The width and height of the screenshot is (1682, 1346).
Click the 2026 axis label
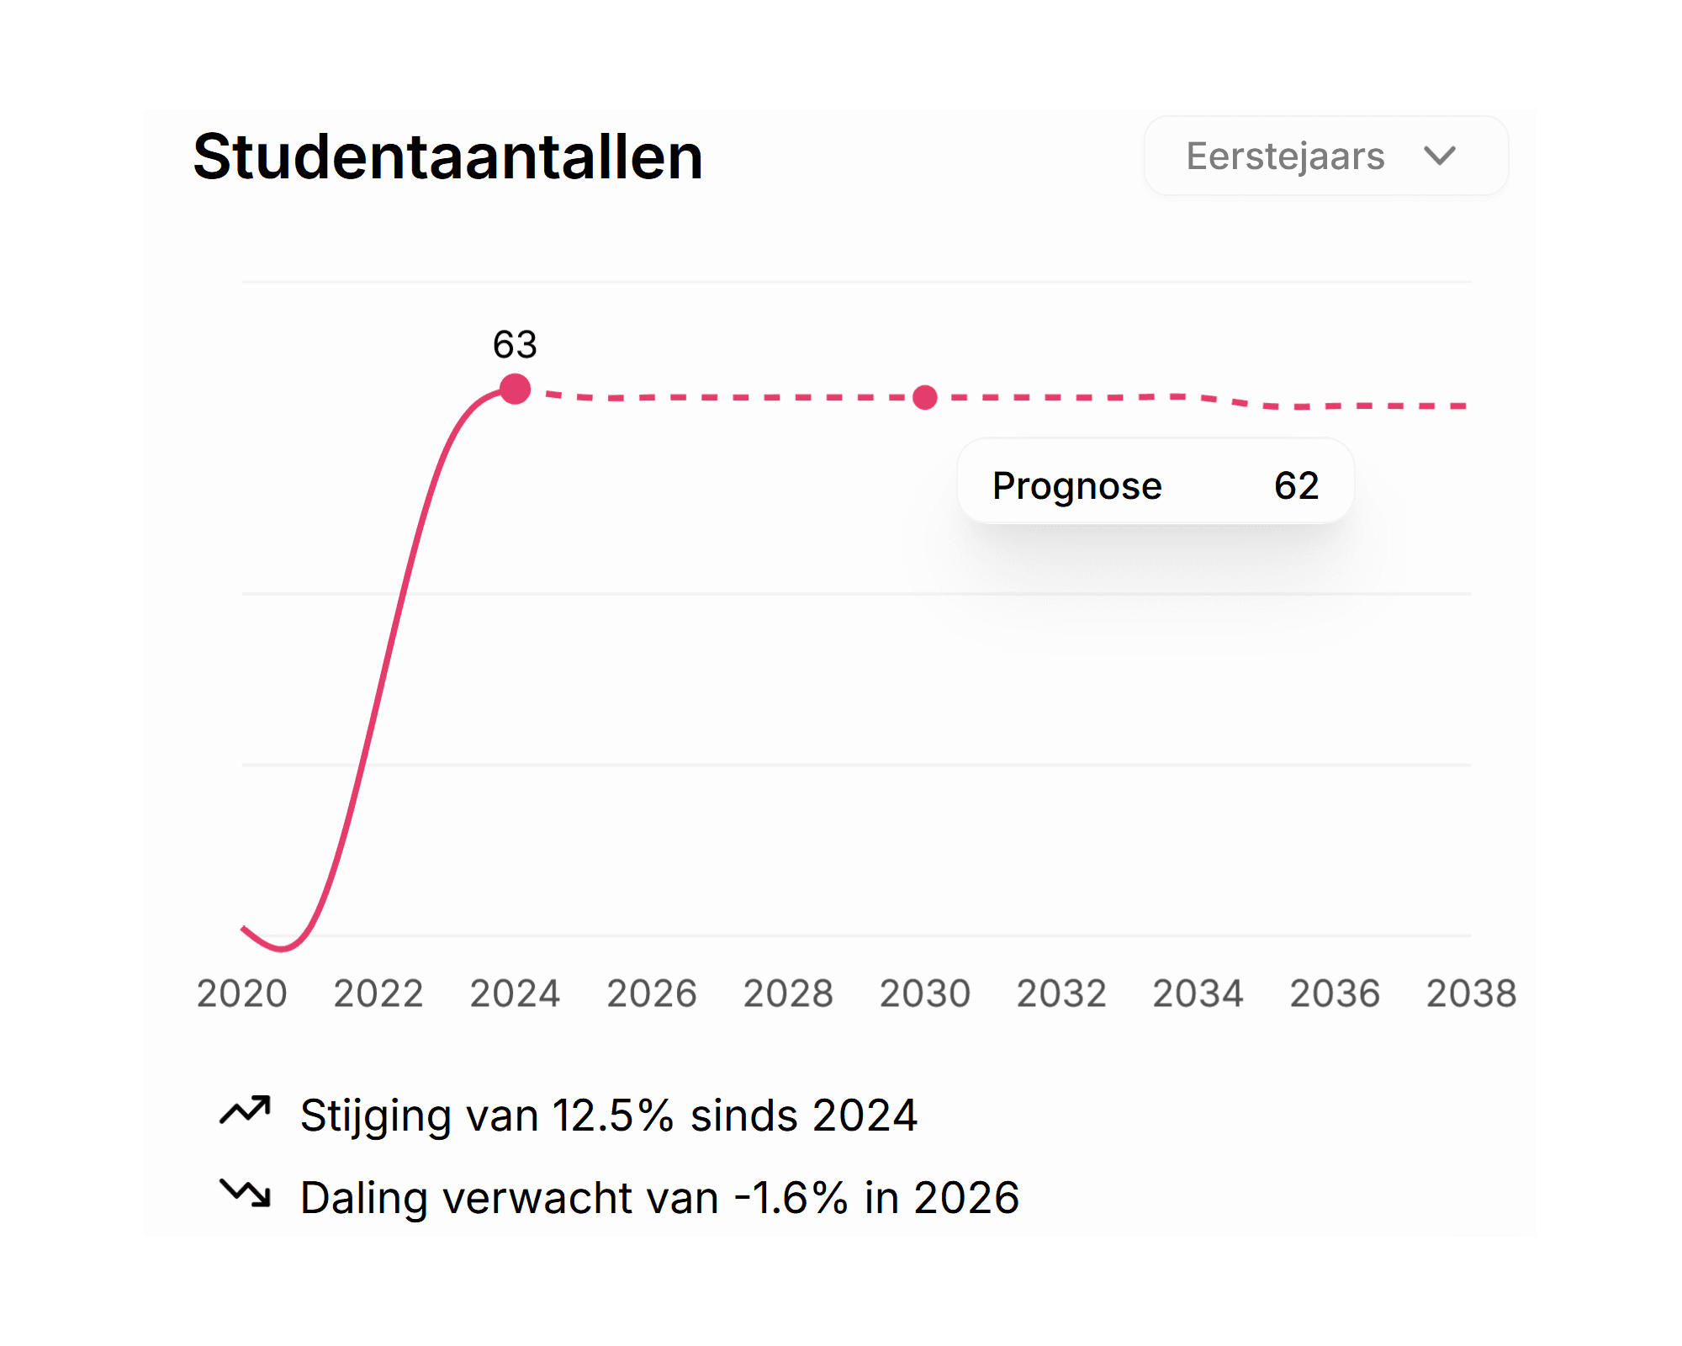652,994
